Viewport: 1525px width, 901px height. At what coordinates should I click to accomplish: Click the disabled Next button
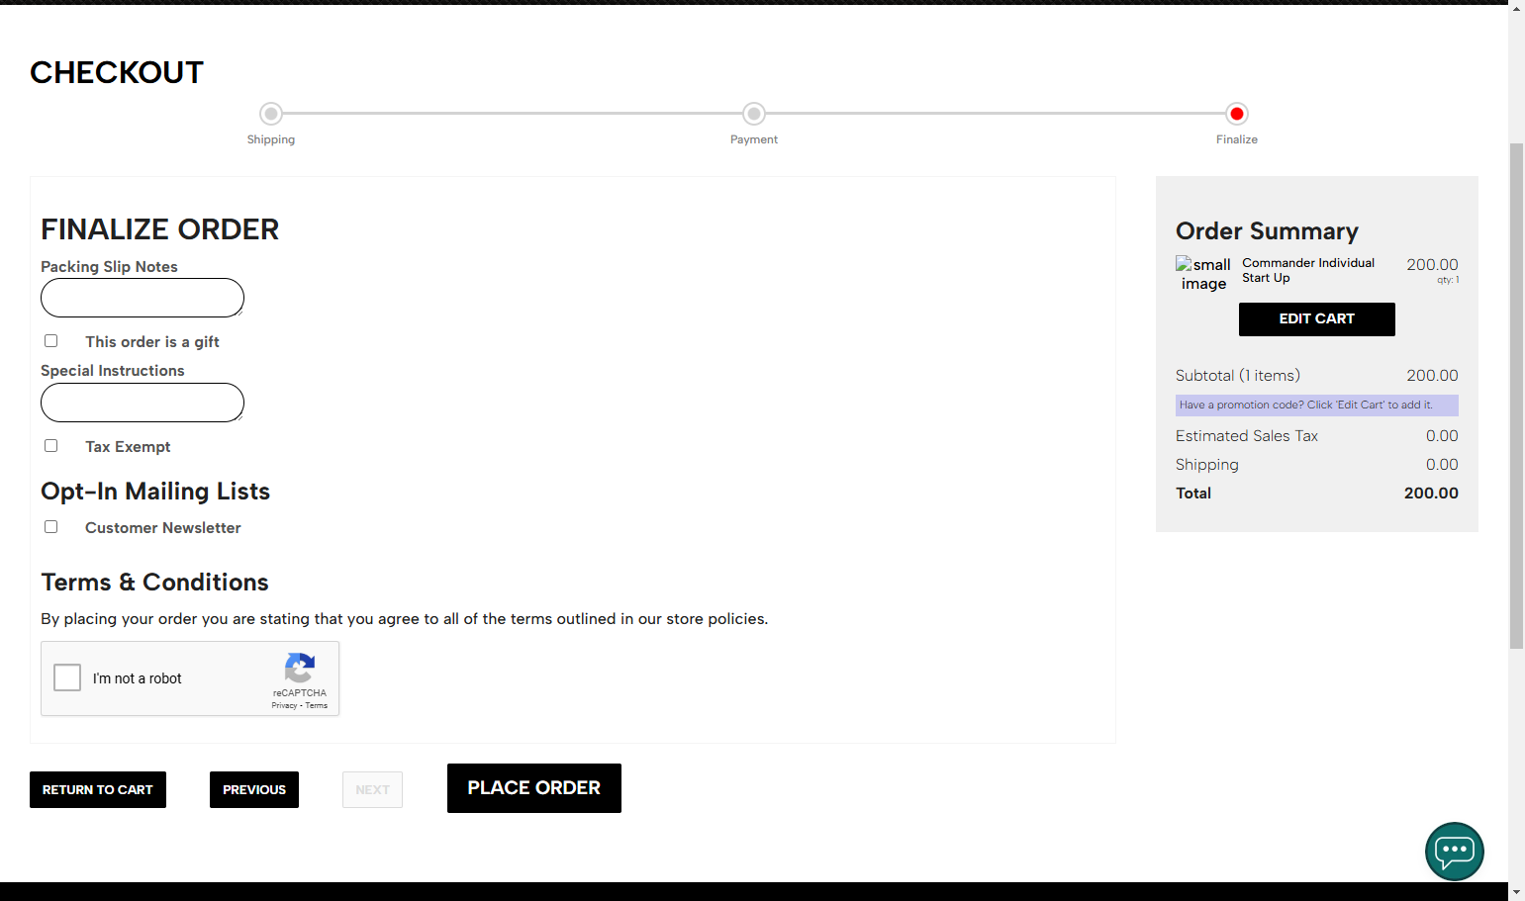click(372, 789)
